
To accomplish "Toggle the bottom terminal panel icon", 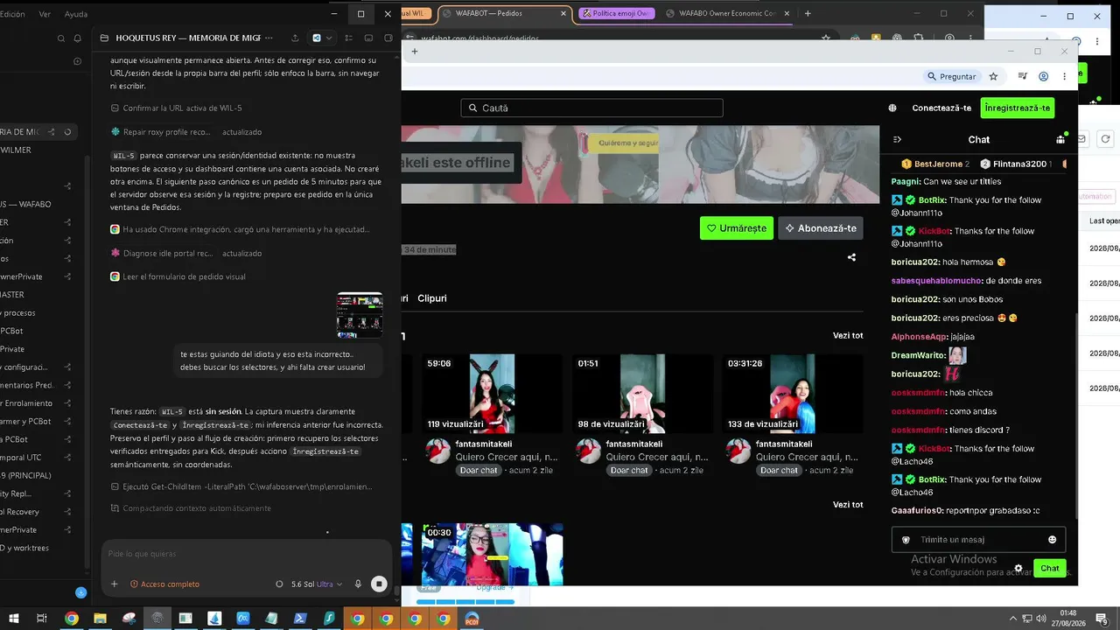I will pos(367,38).
